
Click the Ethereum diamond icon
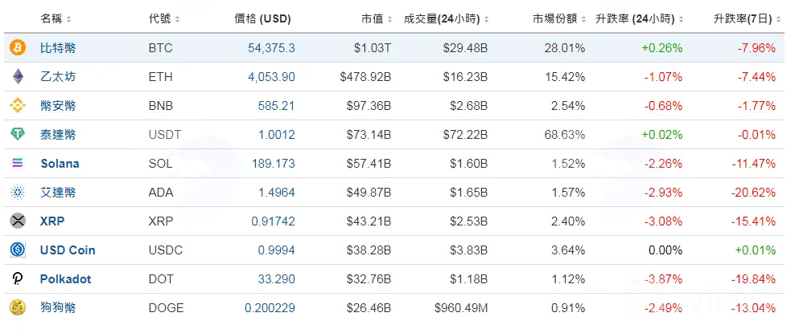coord(18,76)
